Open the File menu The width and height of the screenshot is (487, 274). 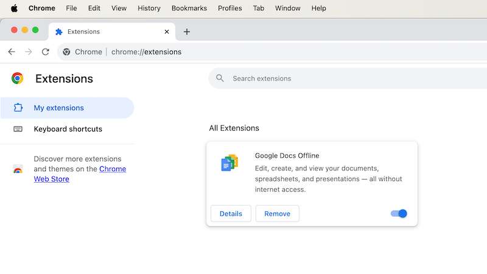pos(71,9)
